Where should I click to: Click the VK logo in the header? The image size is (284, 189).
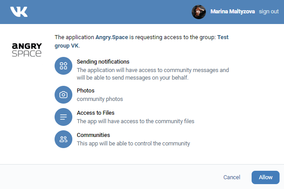pyautogui.click(x=19, y=12)
